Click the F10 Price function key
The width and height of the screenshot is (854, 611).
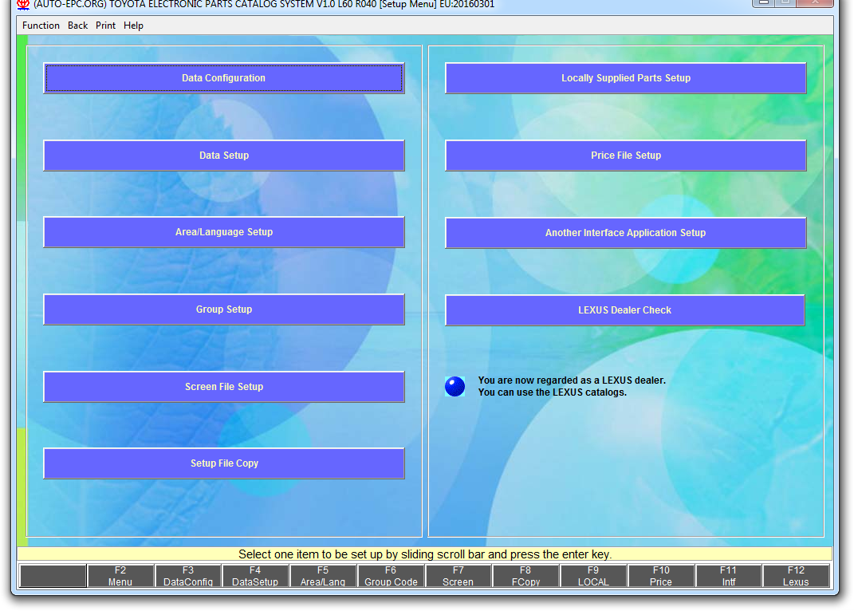click(661, 576)
